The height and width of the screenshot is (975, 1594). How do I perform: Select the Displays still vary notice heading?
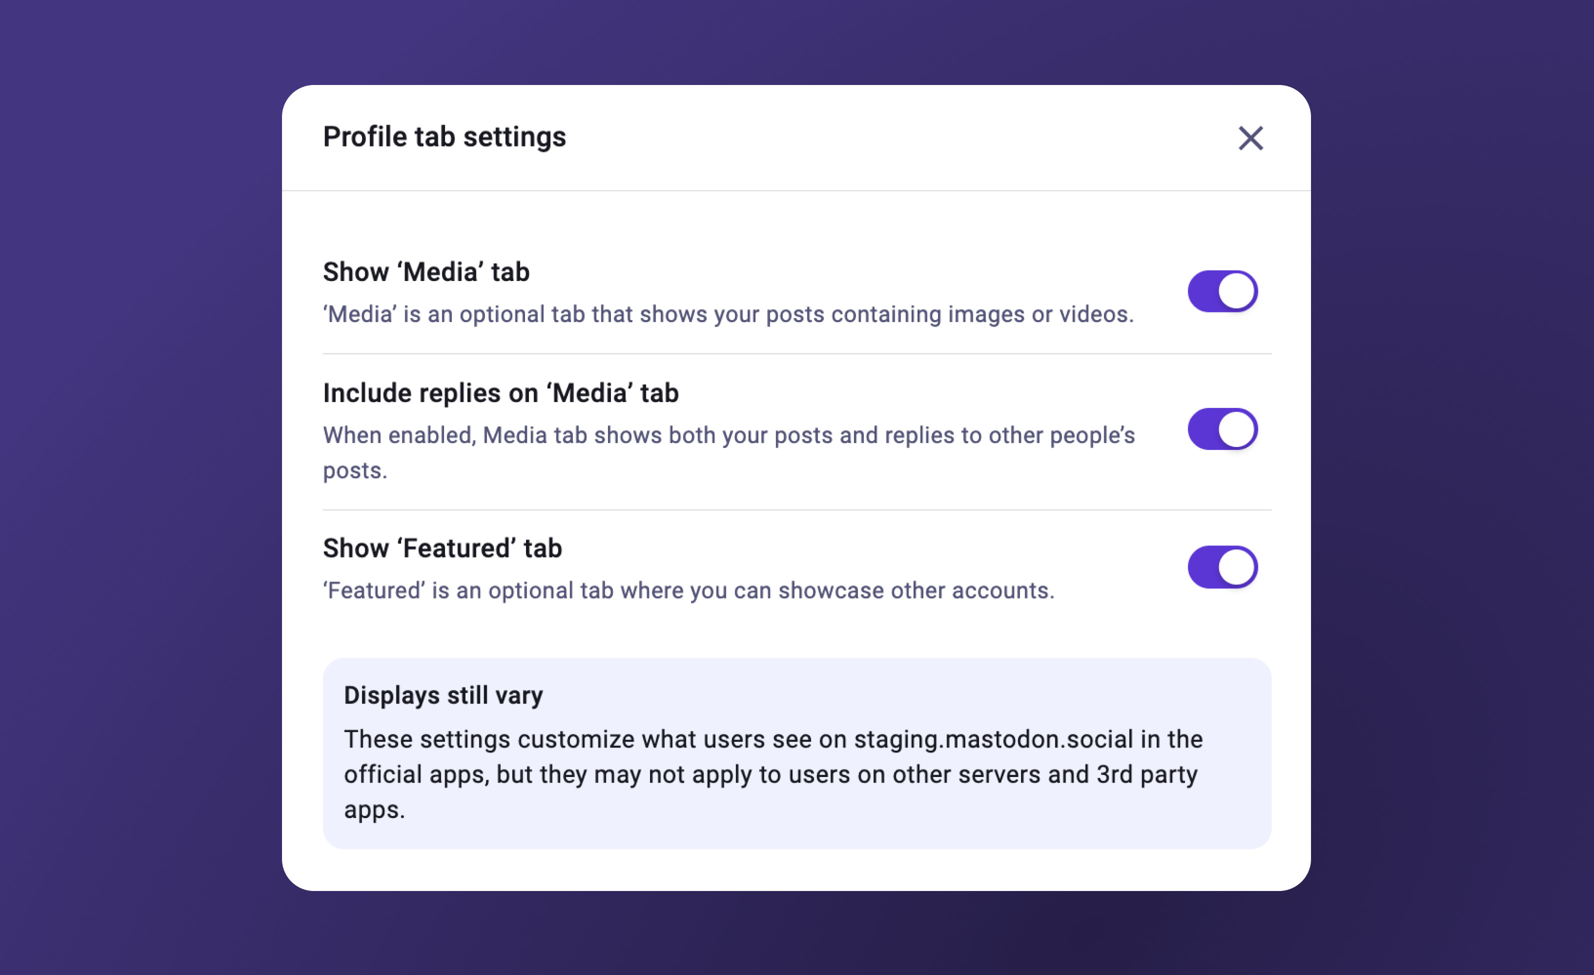[444, 695]
